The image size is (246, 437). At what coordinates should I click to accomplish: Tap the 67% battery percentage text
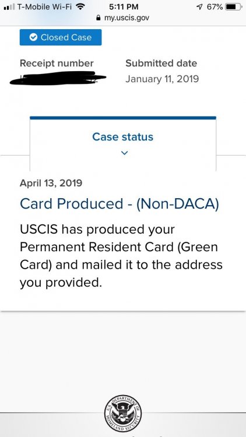(215, 6)
